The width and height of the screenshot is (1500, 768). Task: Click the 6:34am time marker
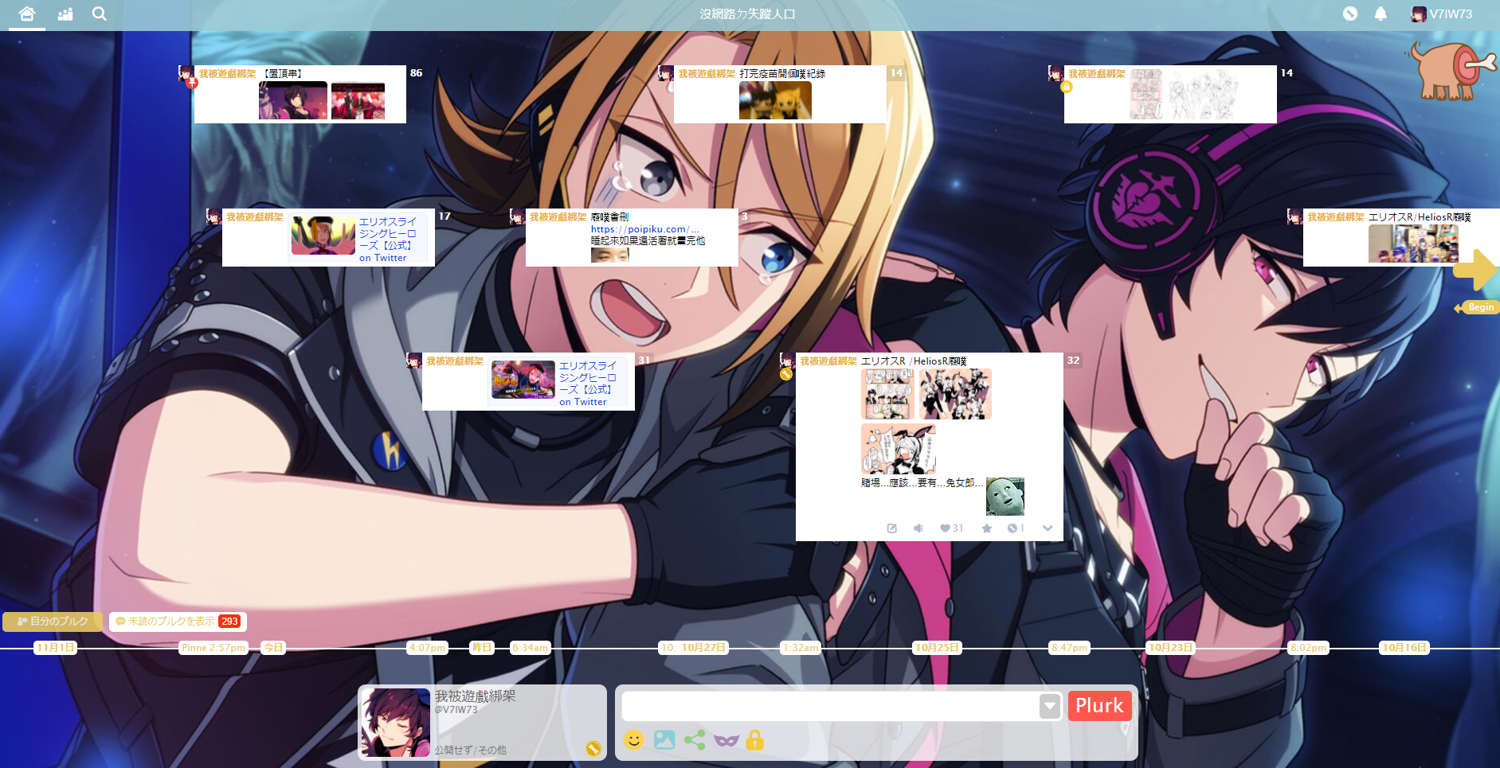(530, 648)
